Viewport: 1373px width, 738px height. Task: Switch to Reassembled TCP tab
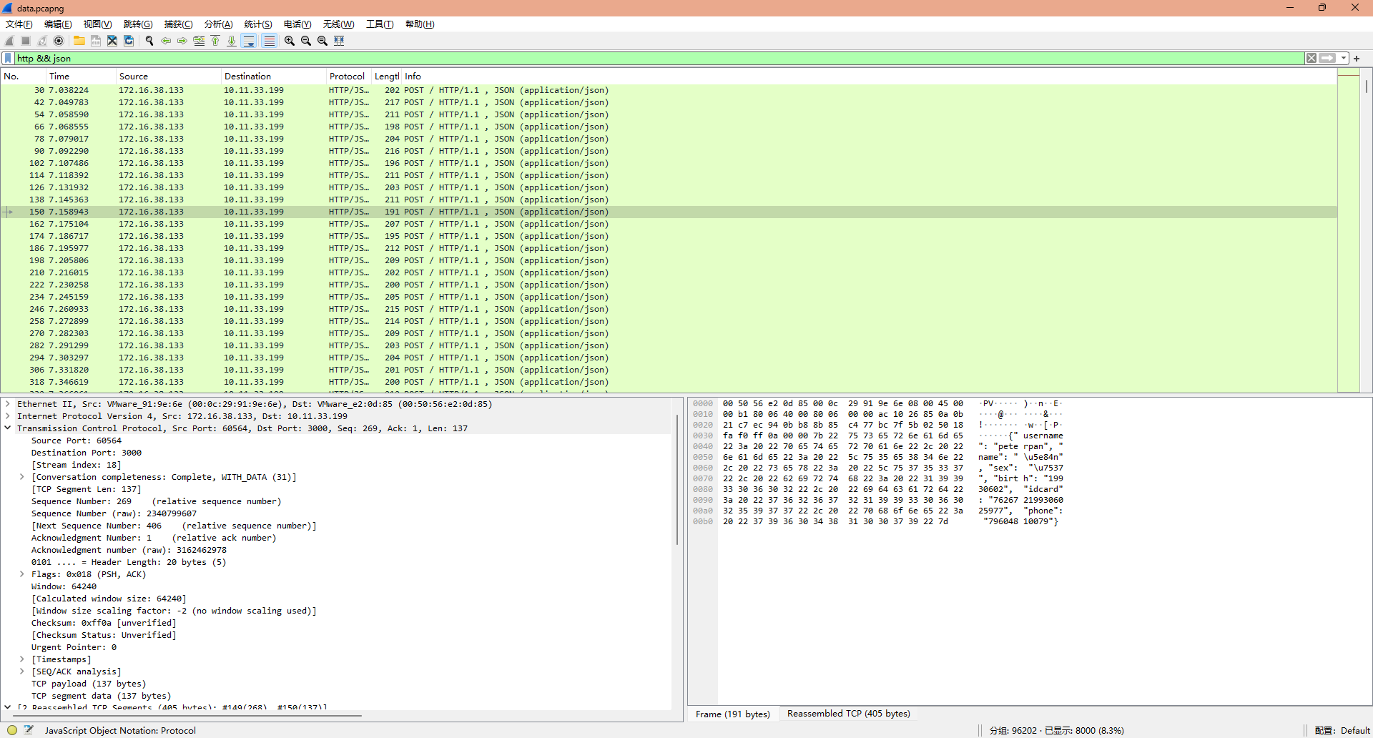coord(848,714)
